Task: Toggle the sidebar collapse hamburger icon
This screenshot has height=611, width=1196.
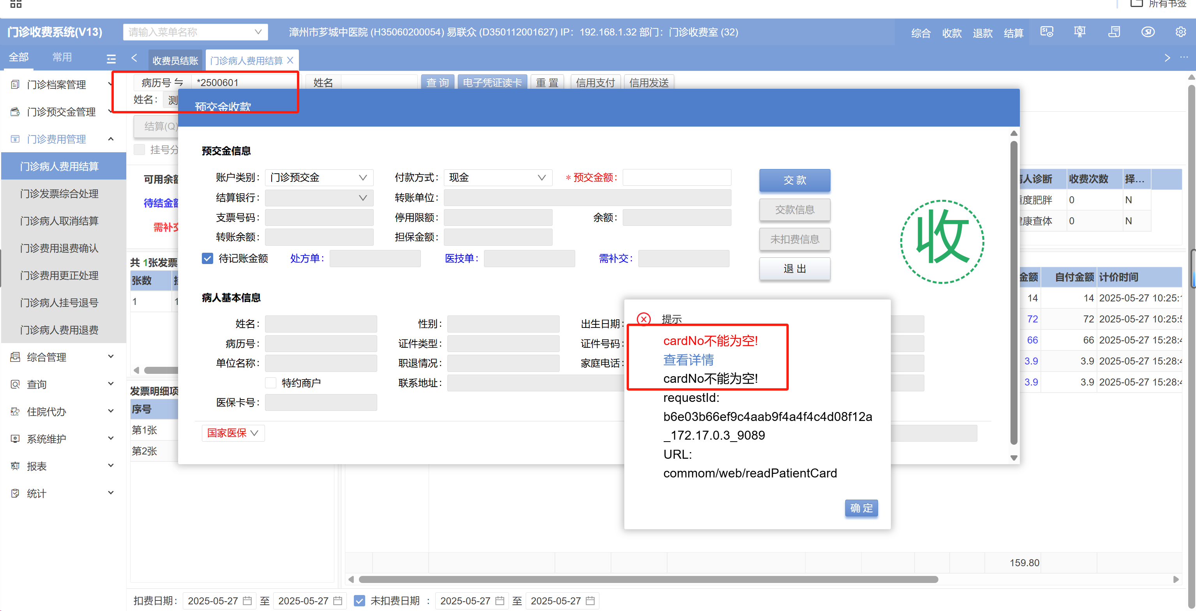Action: pyautogui.click(x=111, y=58)
